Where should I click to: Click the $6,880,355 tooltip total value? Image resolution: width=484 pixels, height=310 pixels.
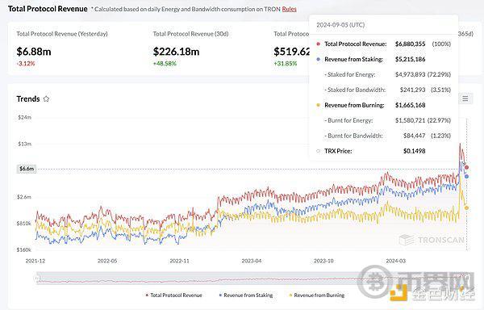[x=411, y=44]
